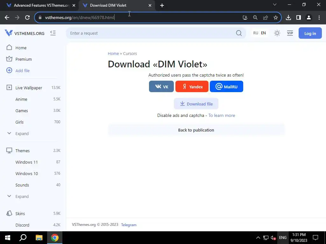Click the Log in button
This screenshot has width=326, height=244.
[x=310, y=33]
